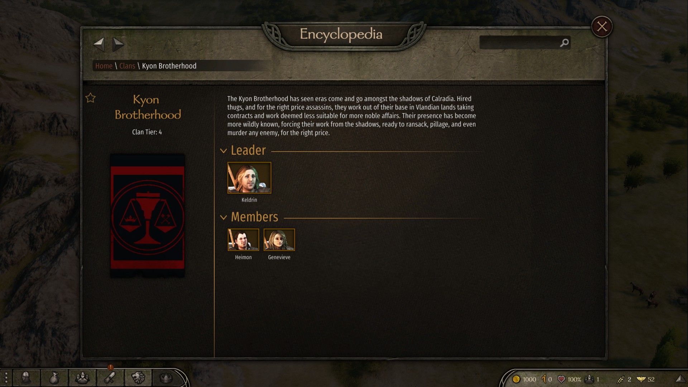Open the Character screen helmet icon
688x387 pixels.
pyautogui.click(x=26, y=378)
